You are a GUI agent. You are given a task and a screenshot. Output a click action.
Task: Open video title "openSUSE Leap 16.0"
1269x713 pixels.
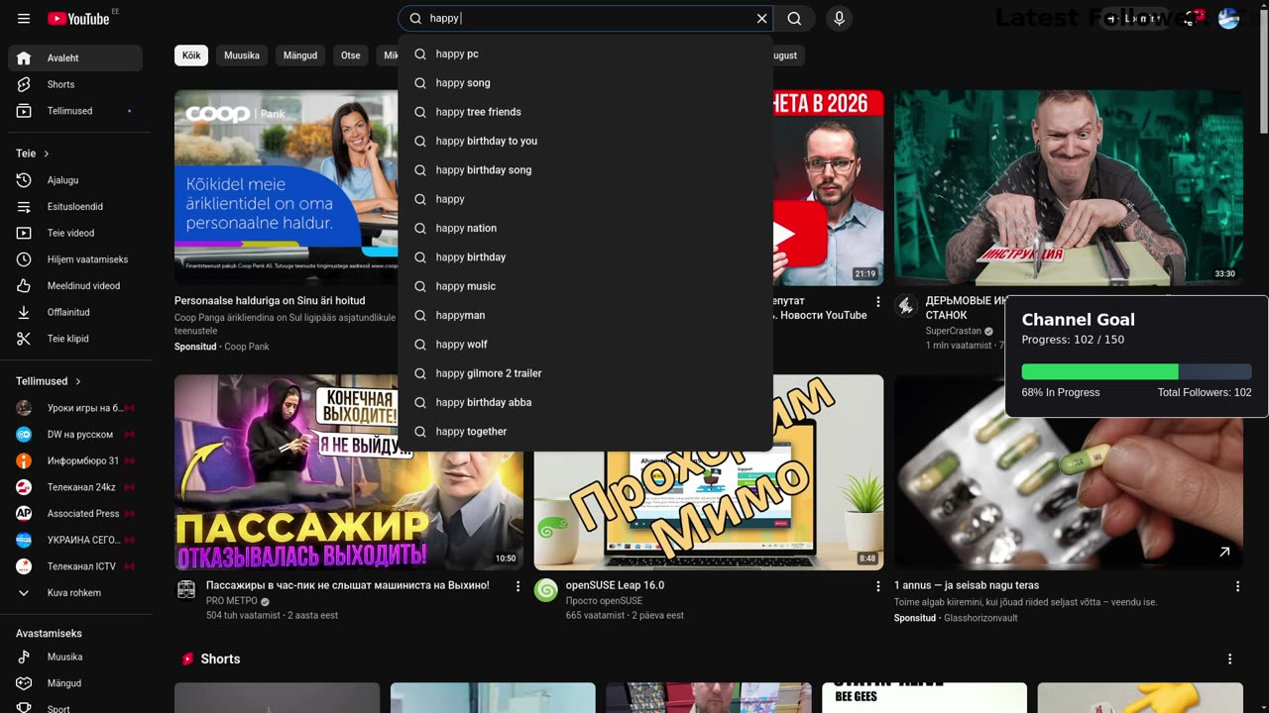point(615,585)
